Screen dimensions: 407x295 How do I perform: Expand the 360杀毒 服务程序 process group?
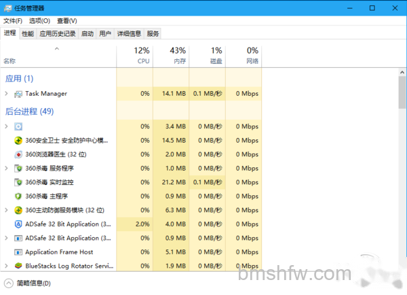[x=7, y=169]
